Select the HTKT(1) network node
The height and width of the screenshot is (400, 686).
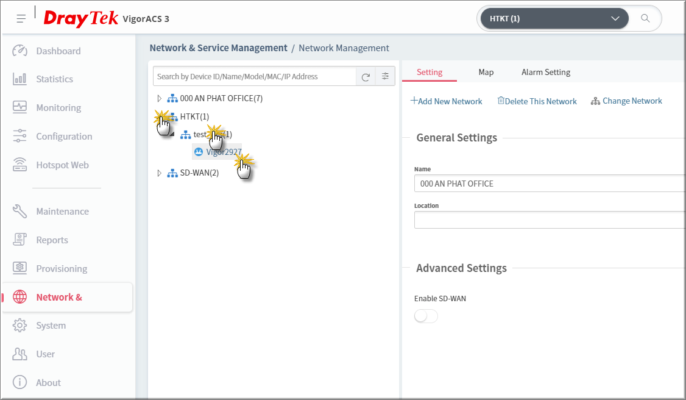(x=194, y=117)
